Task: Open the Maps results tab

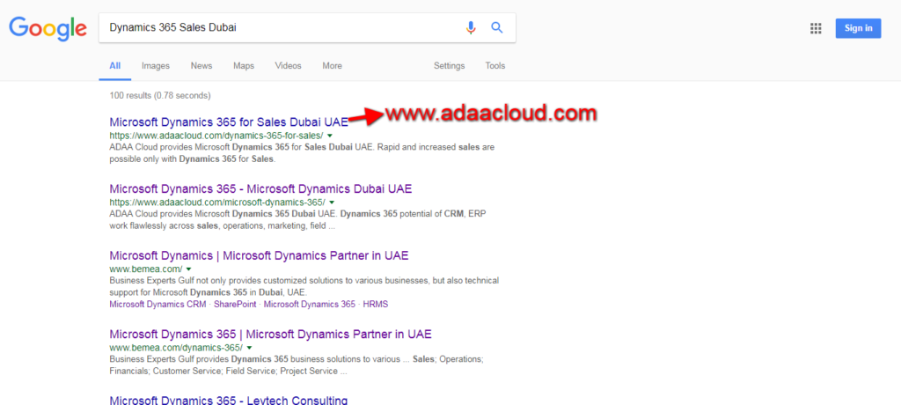Action: point(244,66)
